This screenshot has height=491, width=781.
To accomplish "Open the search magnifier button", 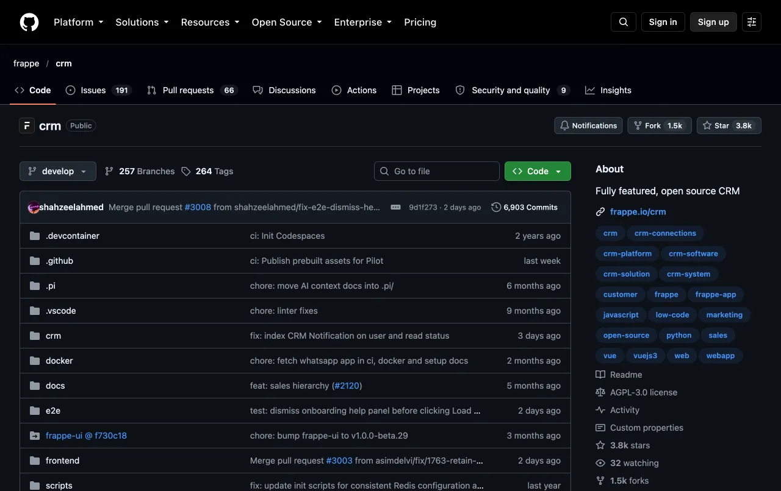I will tap(624, 22).
